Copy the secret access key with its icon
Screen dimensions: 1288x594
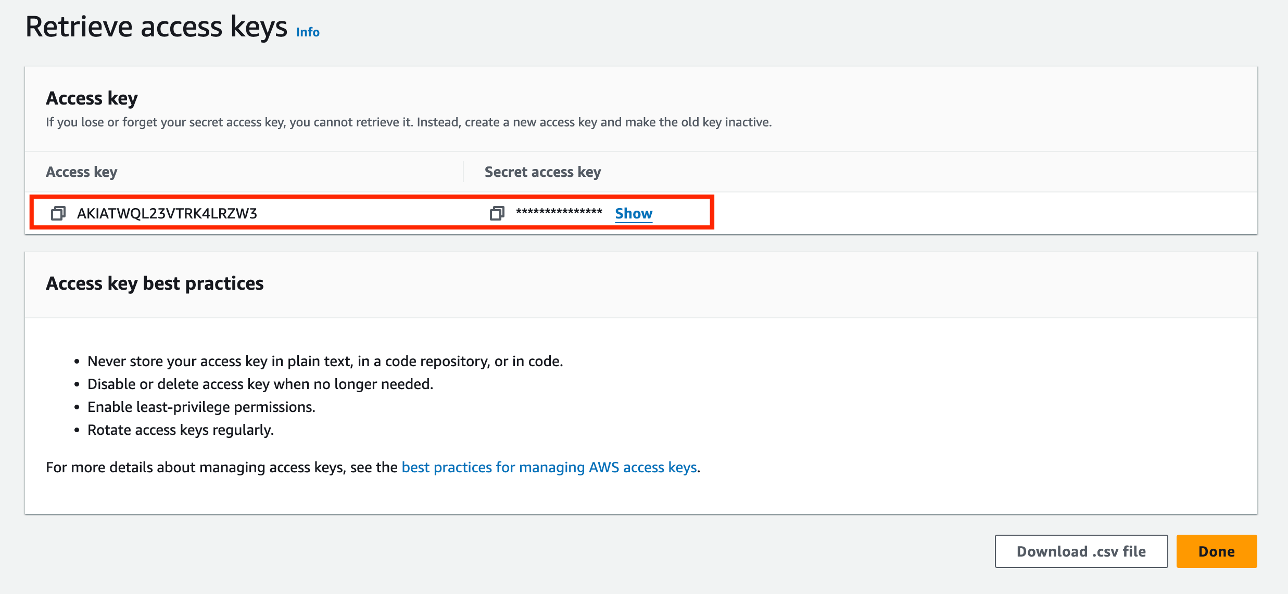(497, 213)
